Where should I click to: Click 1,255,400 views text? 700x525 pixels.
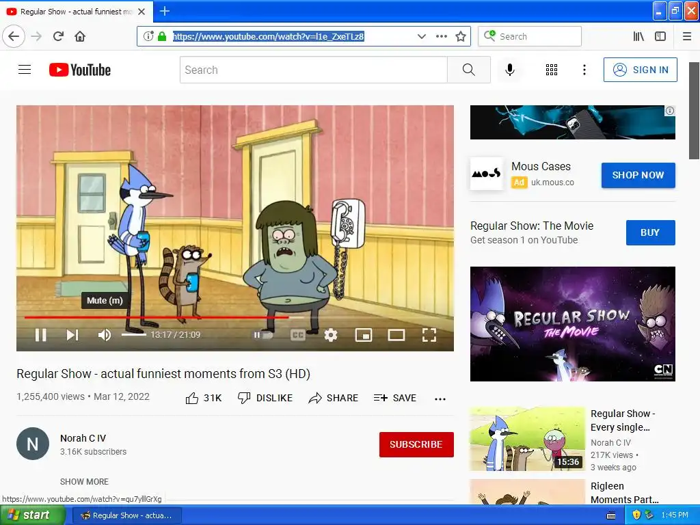[51, 396]
